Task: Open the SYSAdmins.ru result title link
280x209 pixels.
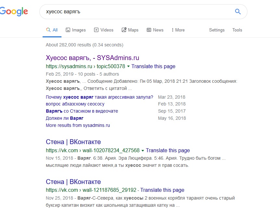Action: point(92,58)
